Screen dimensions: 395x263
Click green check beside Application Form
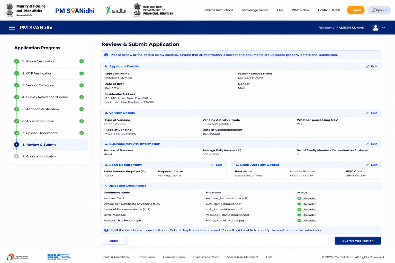[82, 121]
